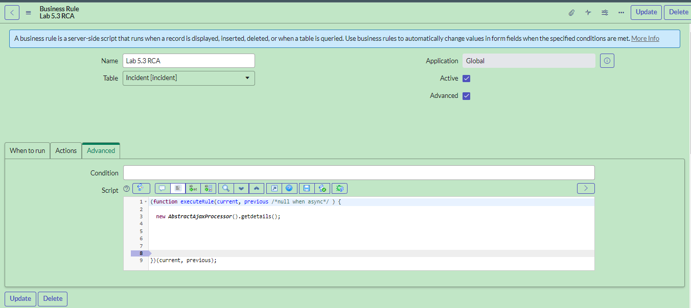This screenshot has height=308, width=691.
Task: Open the script debugger bug icon
Action: (x=339, y=188)
